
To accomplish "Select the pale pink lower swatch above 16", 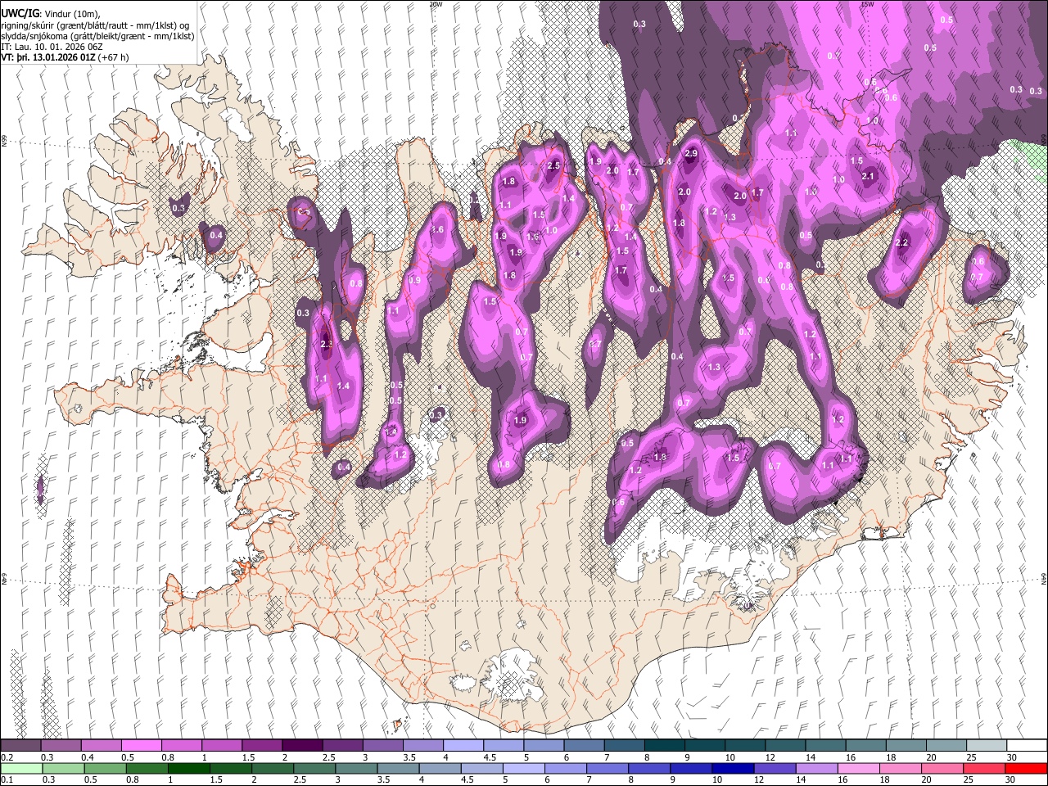I will point(858,768).
